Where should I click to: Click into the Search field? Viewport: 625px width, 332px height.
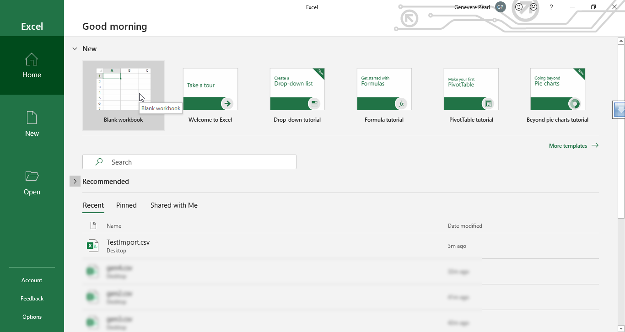189,162
